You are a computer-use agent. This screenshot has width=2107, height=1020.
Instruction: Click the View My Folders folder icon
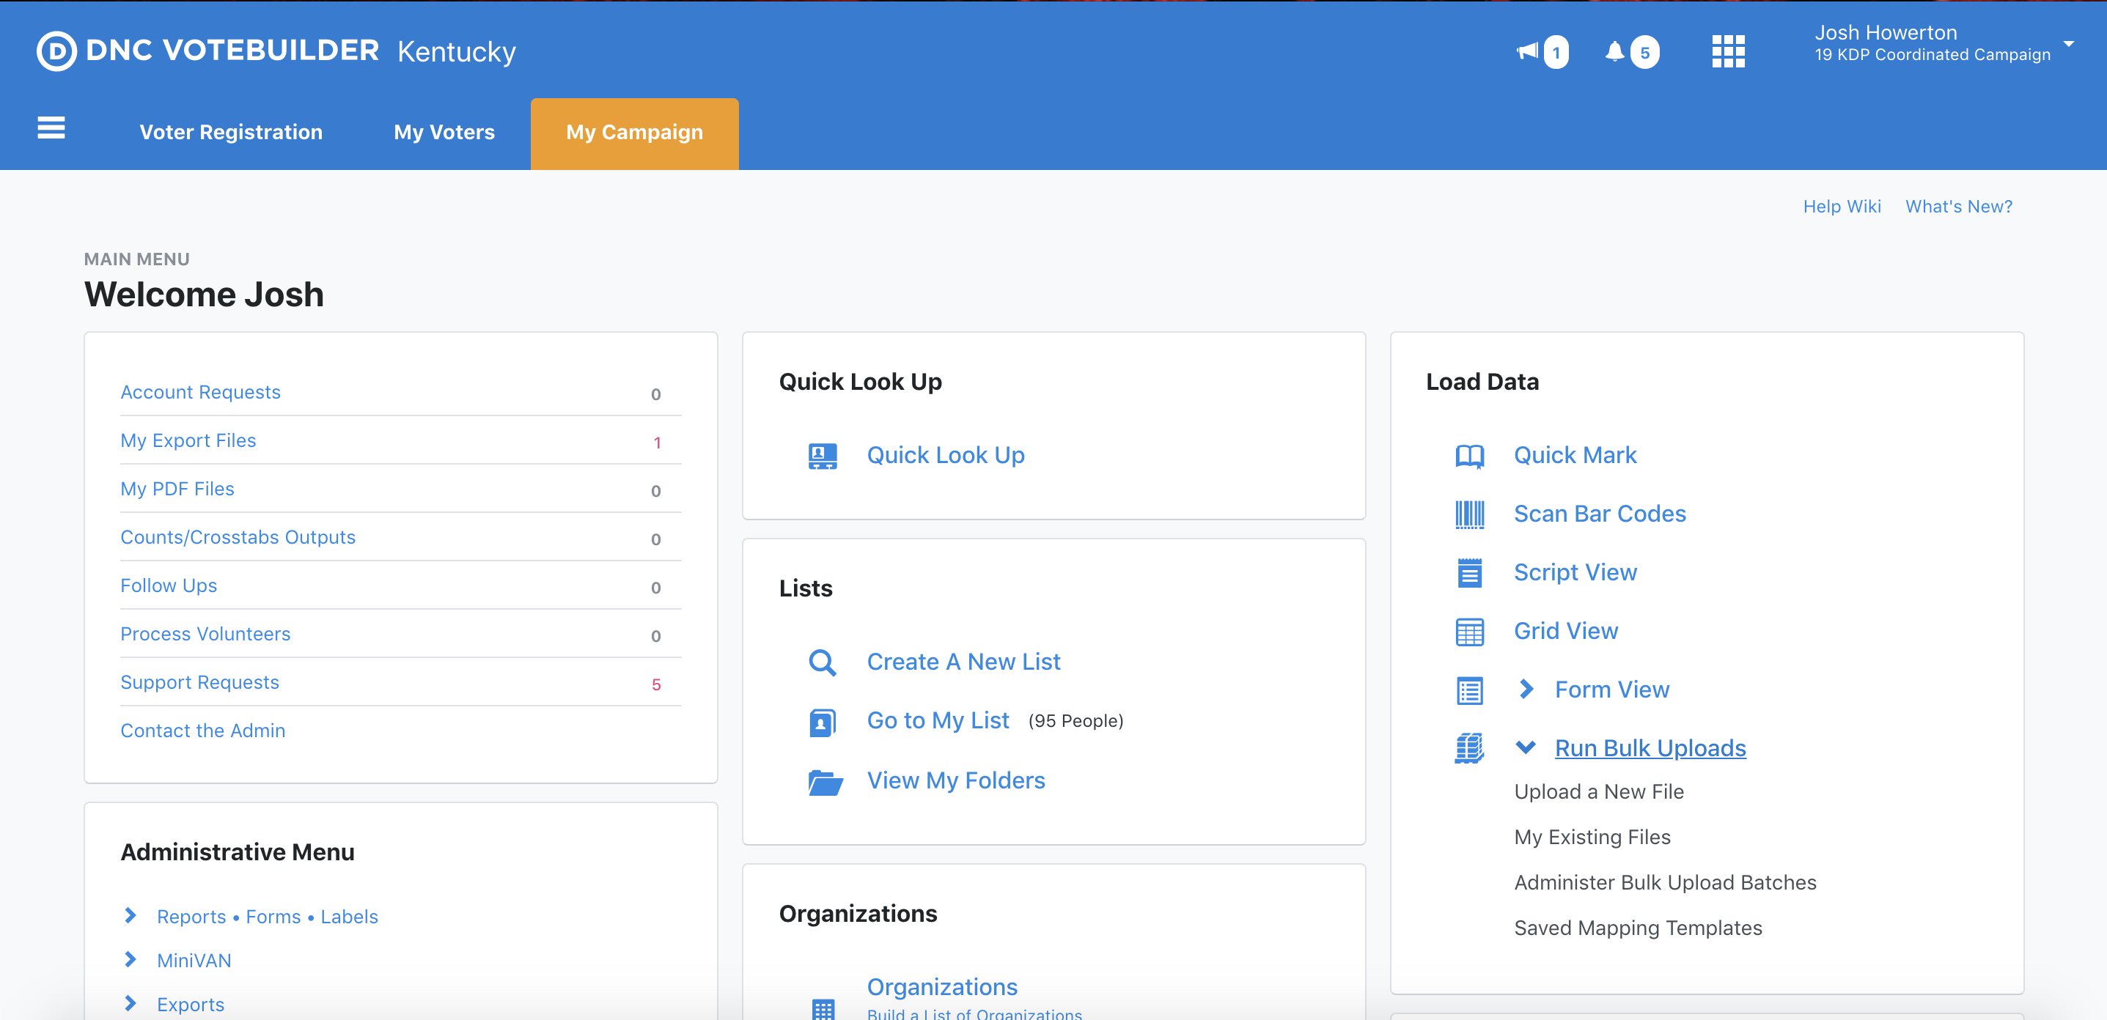[x=825, y=781]
